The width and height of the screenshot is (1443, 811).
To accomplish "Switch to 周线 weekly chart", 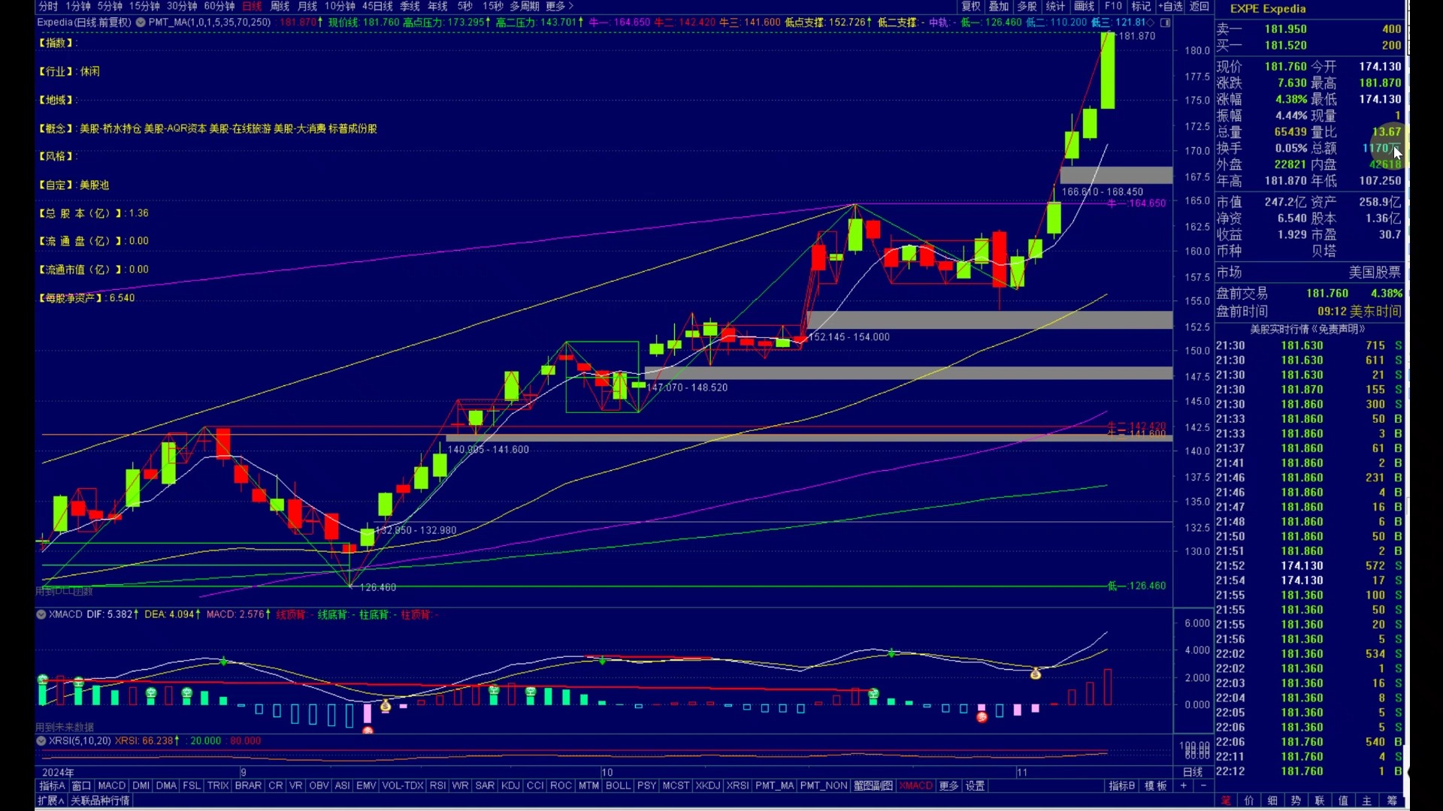I will pos(280,6).
